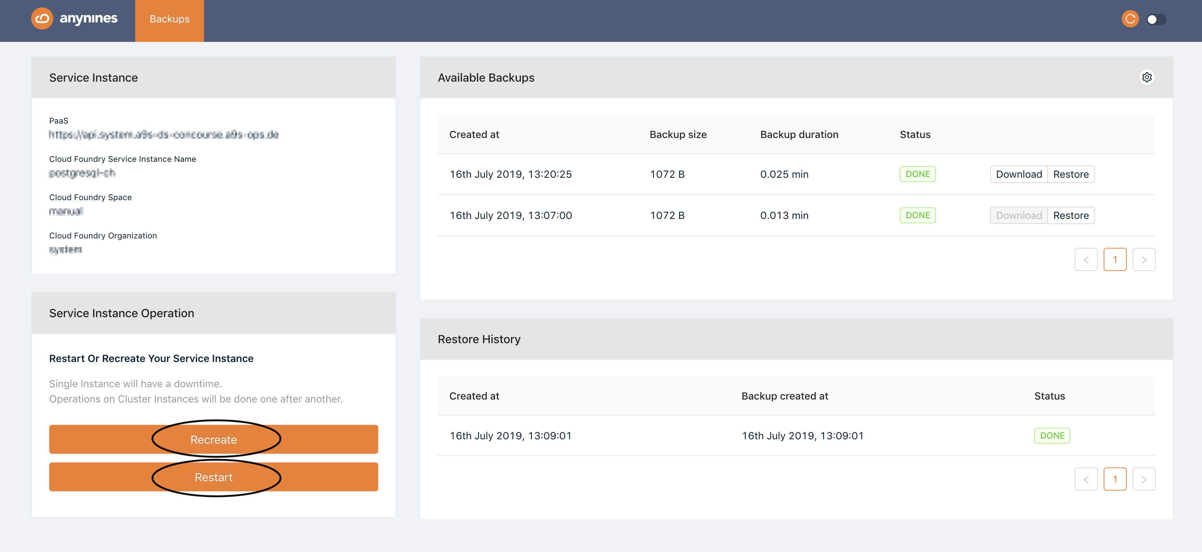Click 'Restart Or Recreate Your Service Instance' heading
Viewport: 1202px width, 552px height.
tap(151, 358)
